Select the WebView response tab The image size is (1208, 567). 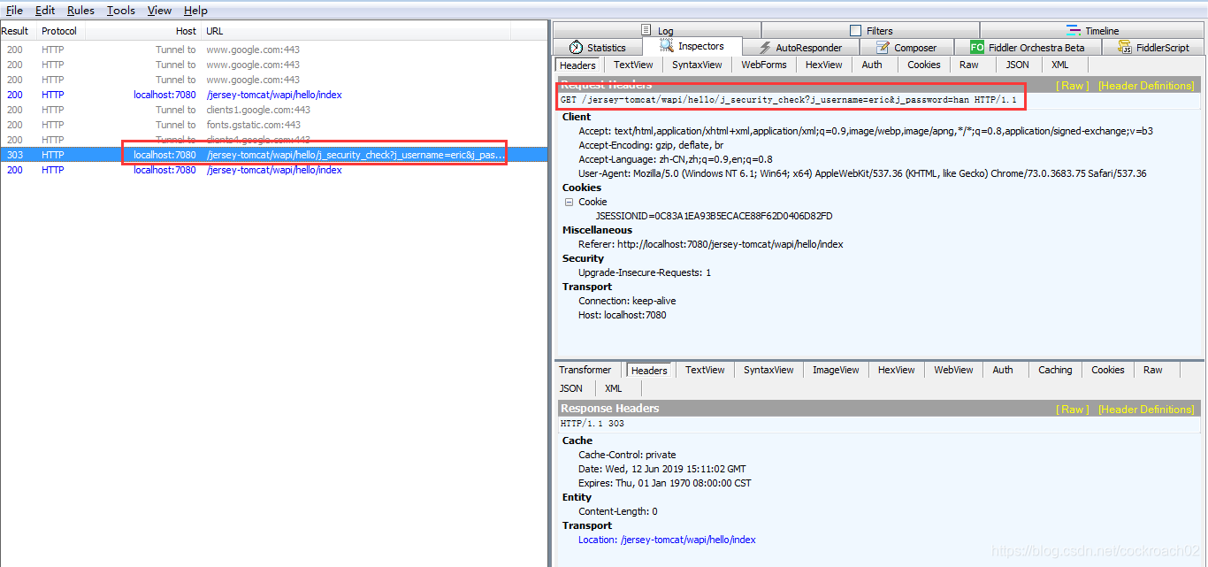[953, 370]
